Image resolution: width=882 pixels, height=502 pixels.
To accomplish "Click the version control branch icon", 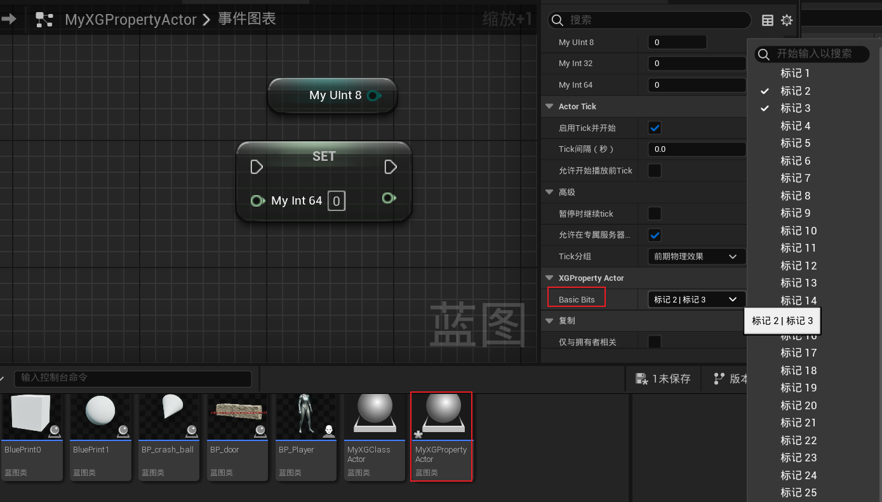I will tap(719, 379).
